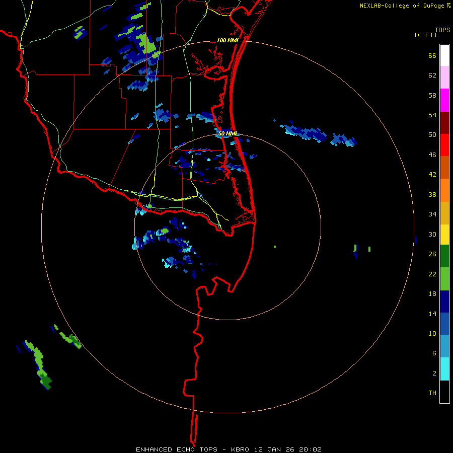Screen dimensions: 453x453
Task: Click the 38 legend value
Action: pyautogui.click(x=432, y=194)
